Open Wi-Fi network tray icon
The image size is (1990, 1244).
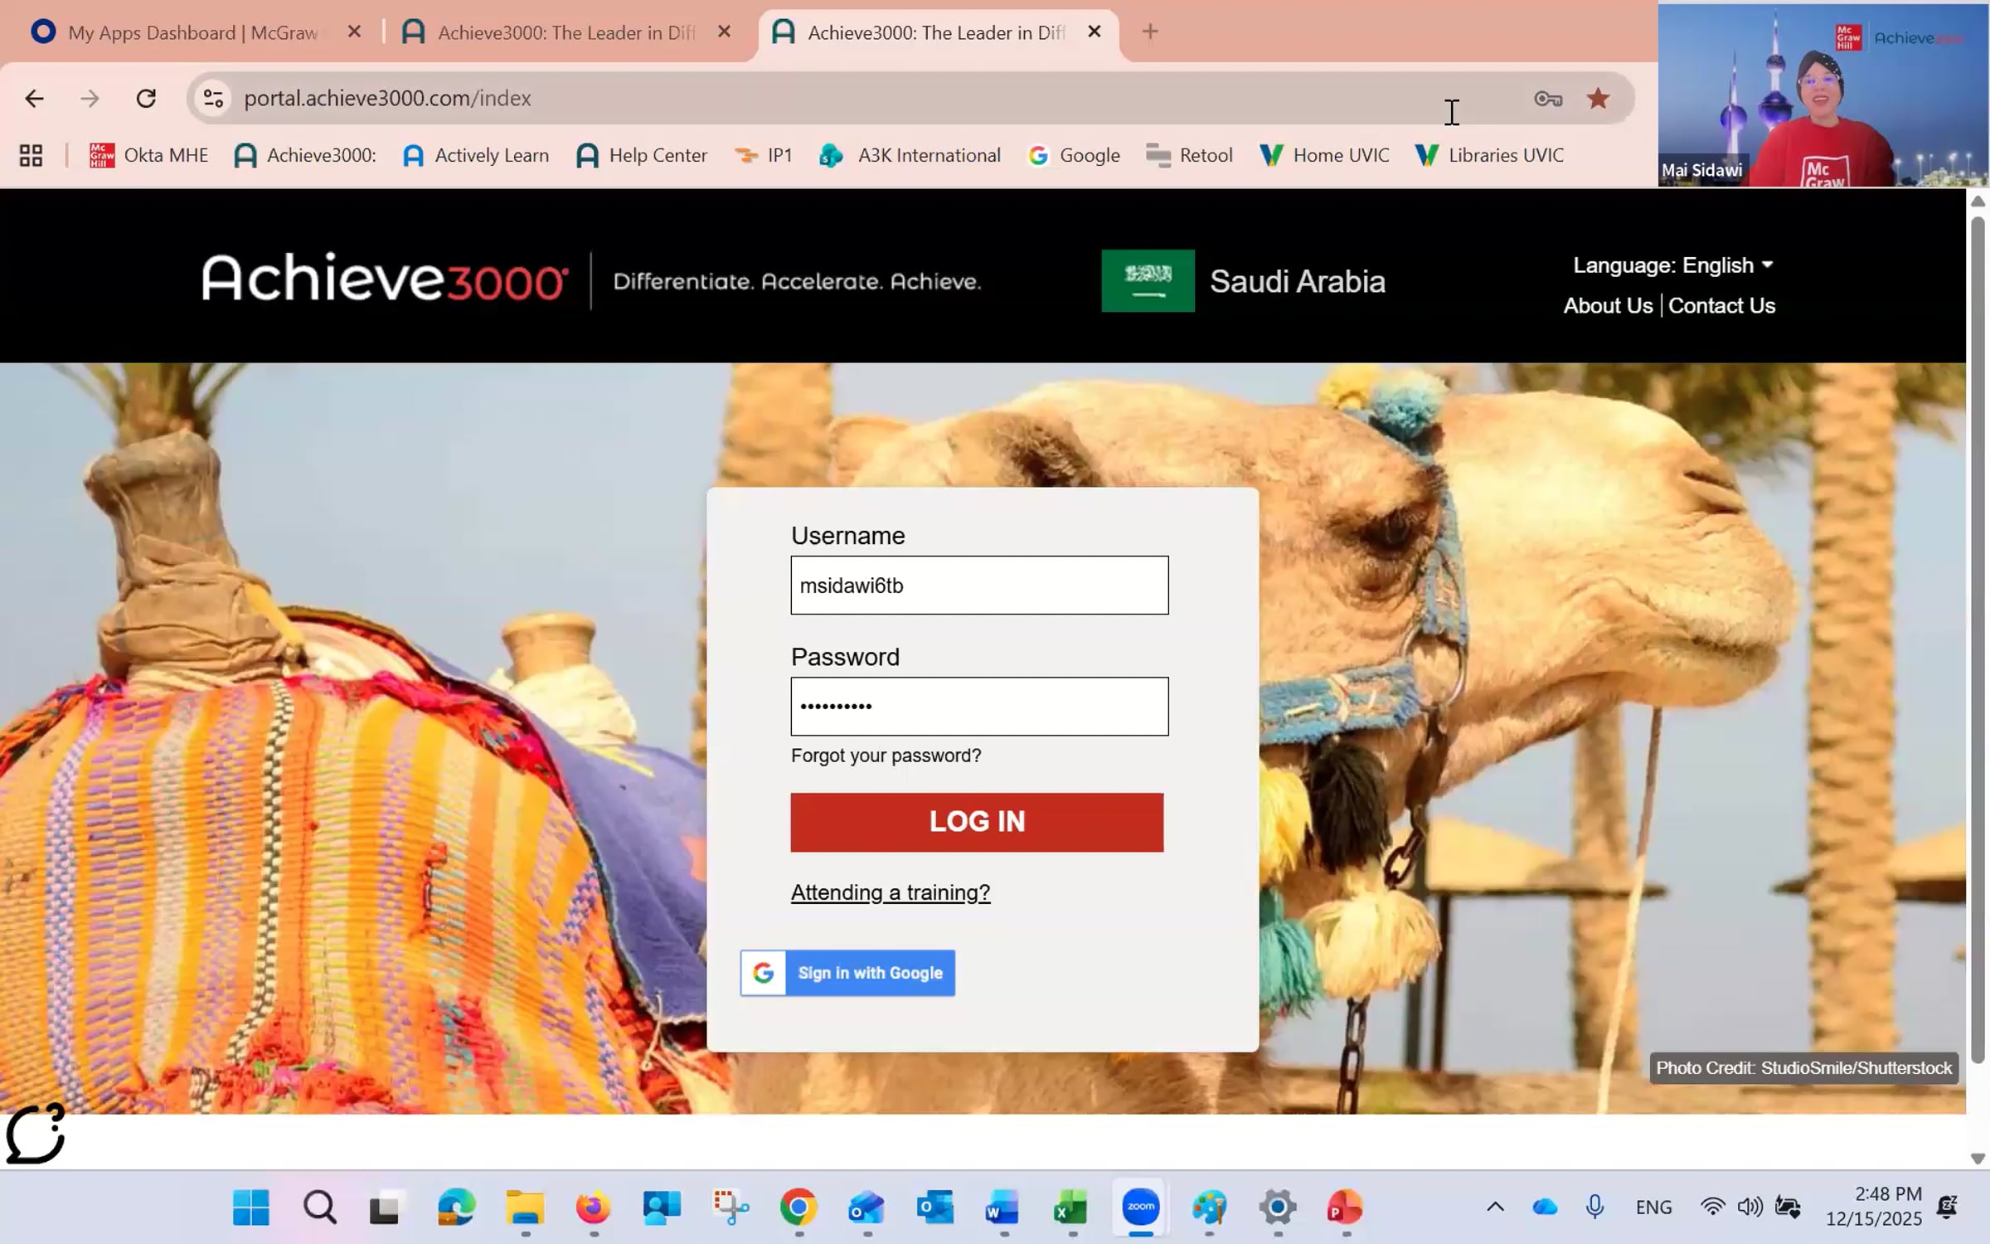(1712, 1208)
